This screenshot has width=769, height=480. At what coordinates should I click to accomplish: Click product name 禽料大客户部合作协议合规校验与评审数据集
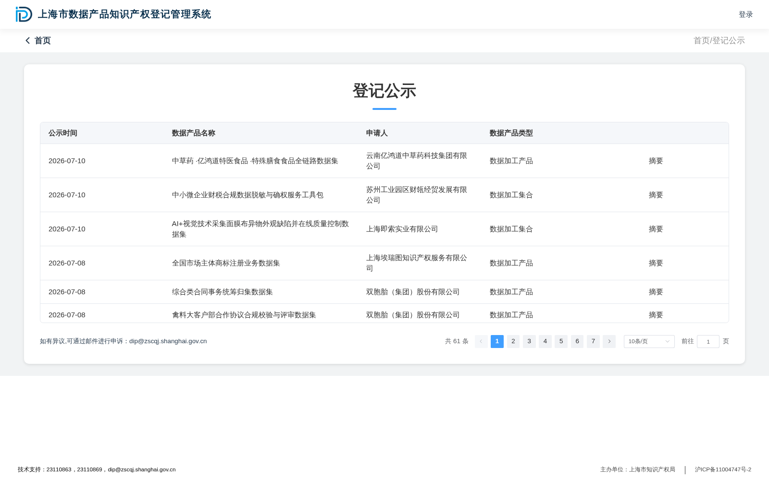[x=244, y=315]
